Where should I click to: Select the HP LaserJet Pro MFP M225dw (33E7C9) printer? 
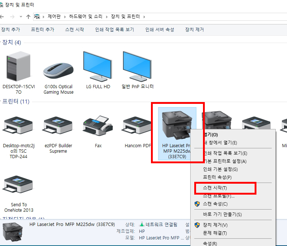[177, 133]
